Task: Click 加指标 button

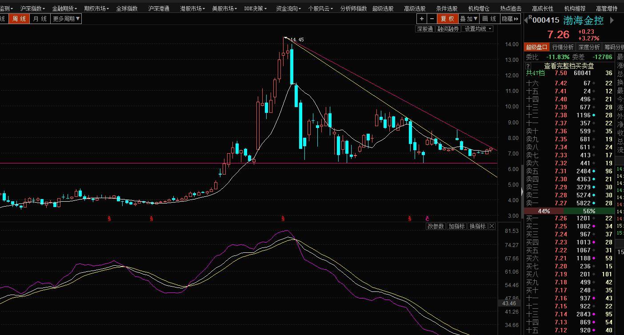Action: point(456,226)
